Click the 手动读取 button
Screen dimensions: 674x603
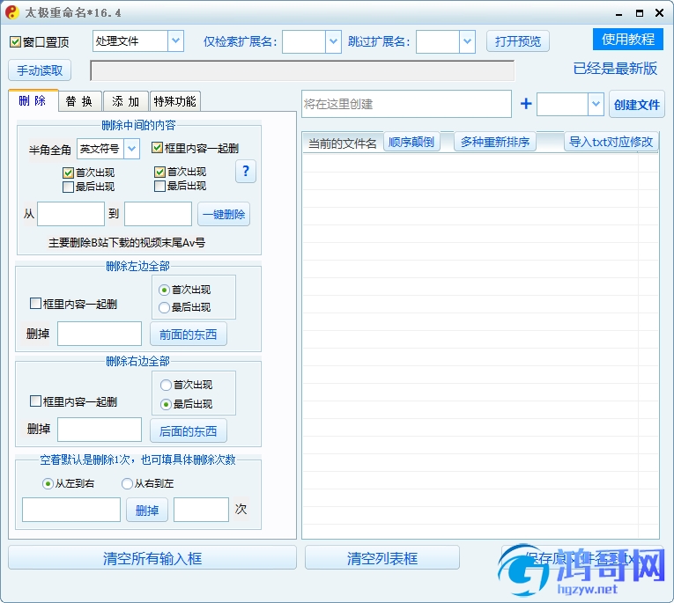coord(40,70)
